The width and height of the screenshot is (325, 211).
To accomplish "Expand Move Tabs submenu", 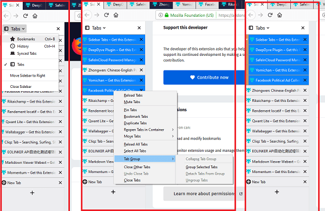I will click(x=145, y=136).
